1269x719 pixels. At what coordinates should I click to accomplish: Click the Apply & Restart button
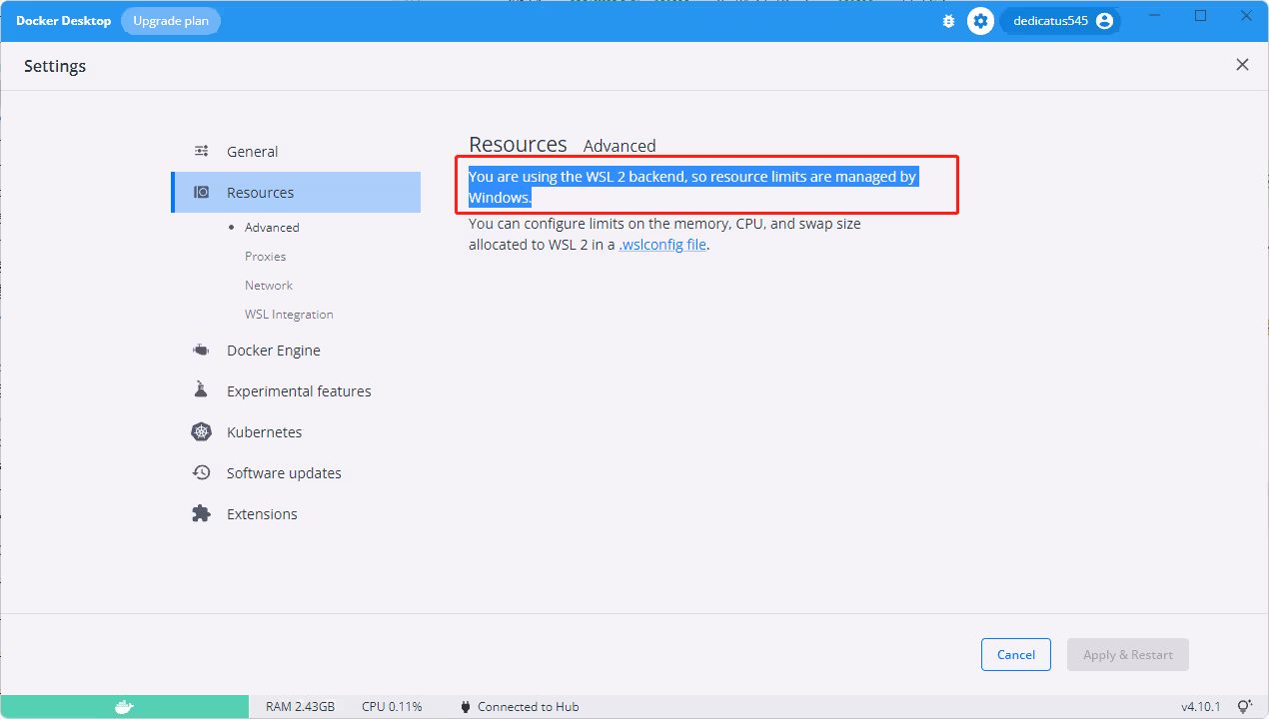[1128, 655]
